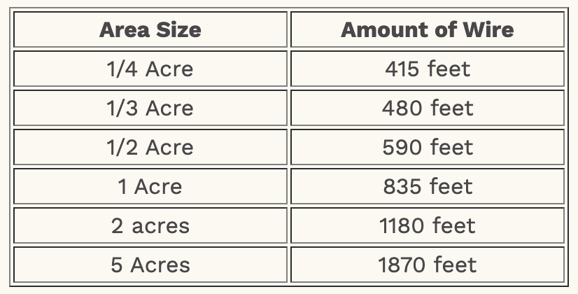Viewport: 578px width, 294px height.
Task: Click the 480 feet value
Action: [x=427, y=108]
